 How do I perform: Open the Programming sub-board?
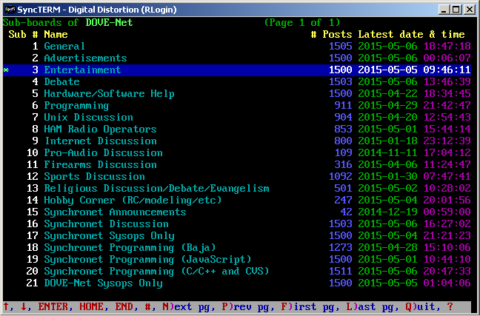pyautogui.click(x=76, y=106)
